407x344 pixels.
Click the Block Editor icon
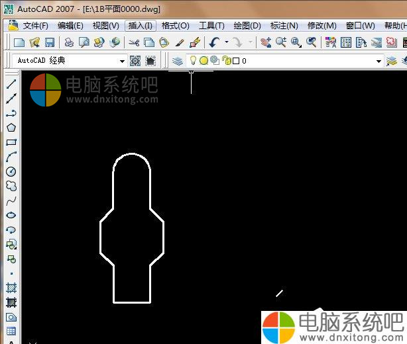(195, 42)
